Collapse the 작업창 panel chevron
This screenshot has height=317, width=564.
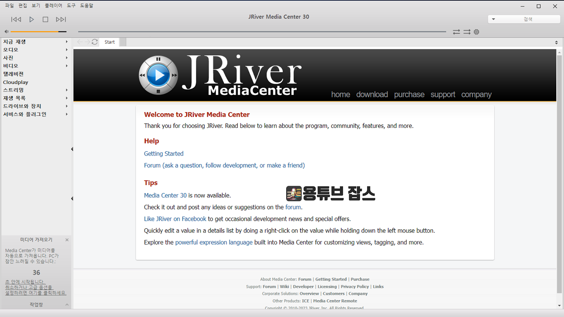(x=67, y=305)
